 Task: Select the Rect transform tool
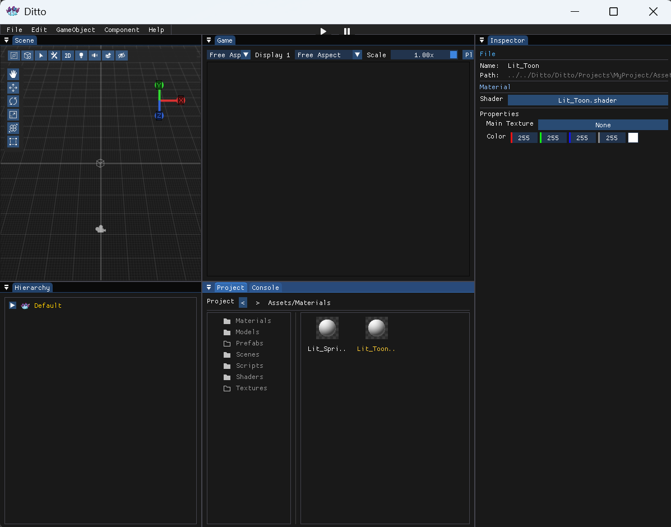(13, 141)
